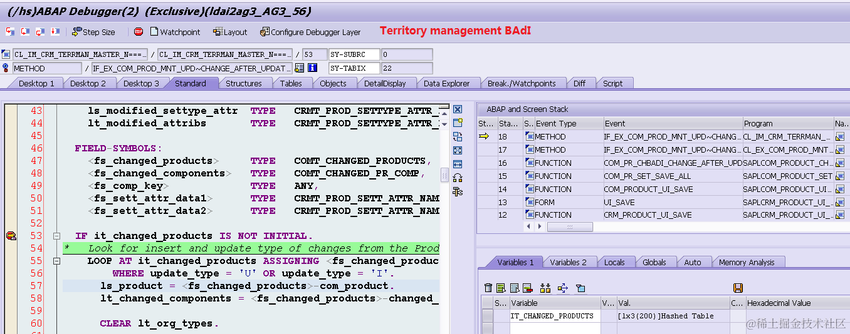Click the orange save icon above Hexadecimal Value

pyautogui.click(x=738, y=288)
